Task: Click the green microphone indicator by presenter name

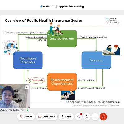Action: click(28, 110)
